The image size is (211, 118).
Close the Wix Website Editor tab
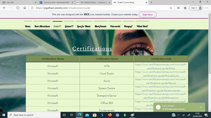pos(109,2)
